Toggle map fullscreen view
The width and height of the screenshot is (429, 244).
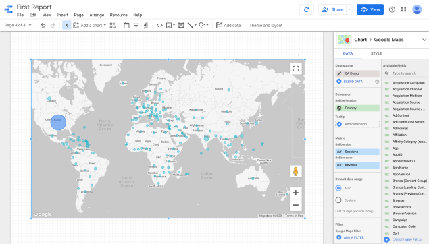coord(296,69)
